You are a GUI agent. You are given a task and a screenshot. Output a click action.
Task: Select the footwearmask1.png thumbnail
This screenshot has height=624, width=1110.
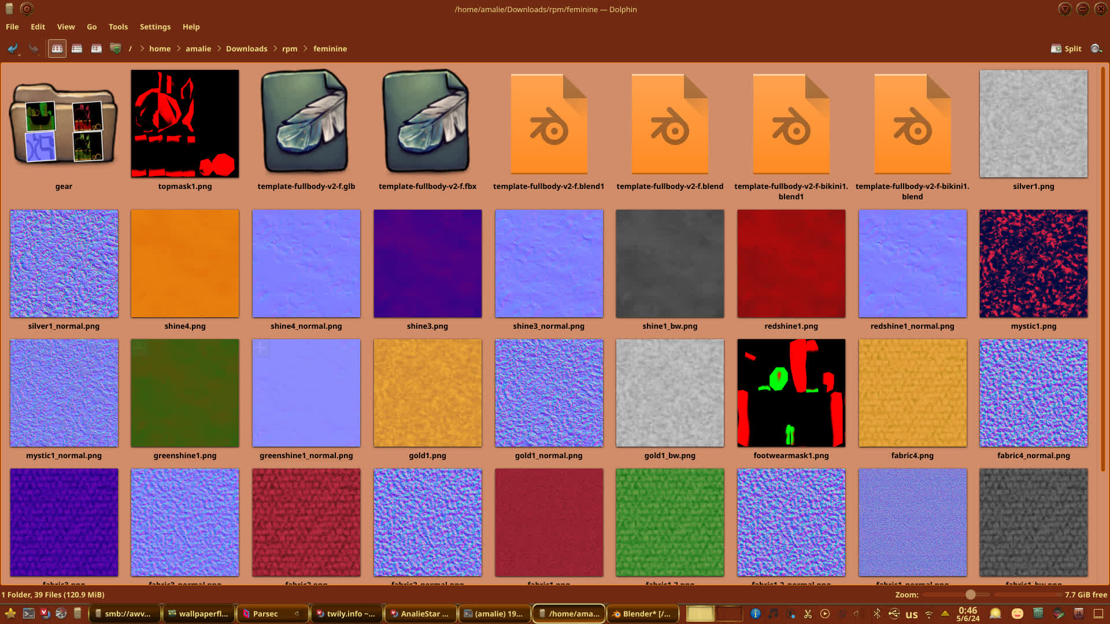791,393
